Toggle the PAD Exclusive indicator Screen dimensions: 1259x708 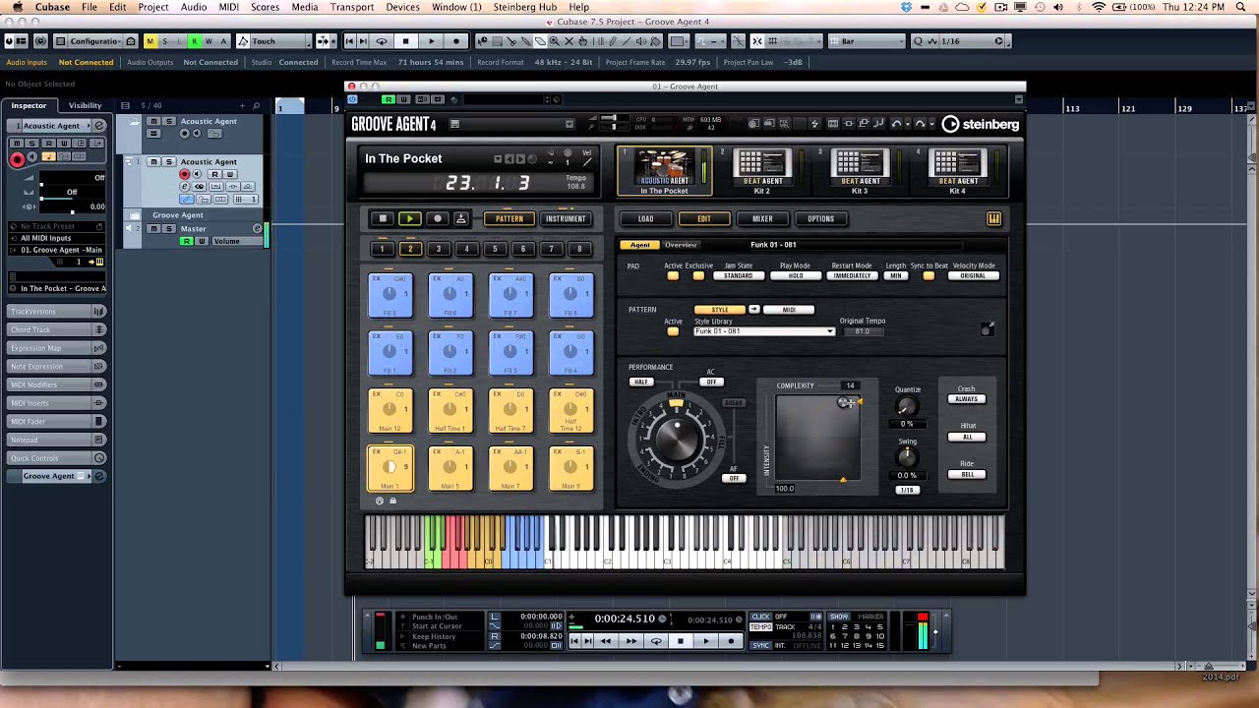698,275
